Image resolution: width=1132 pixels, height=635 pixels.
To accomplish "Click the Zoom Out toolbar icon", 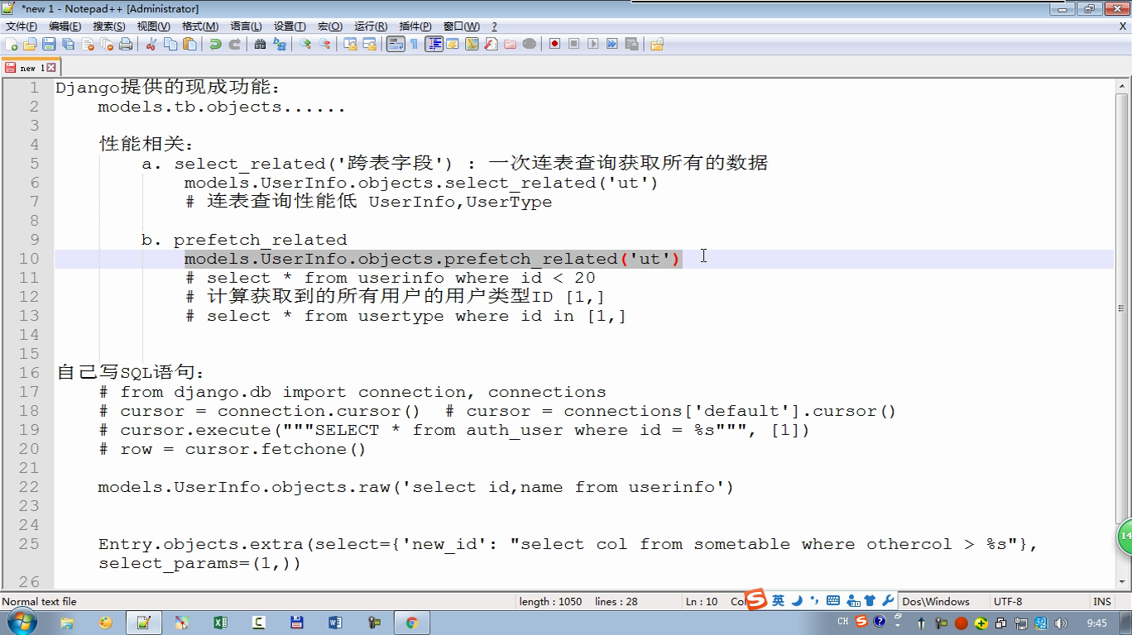I will pyautogui.click(x=324, y=44).
